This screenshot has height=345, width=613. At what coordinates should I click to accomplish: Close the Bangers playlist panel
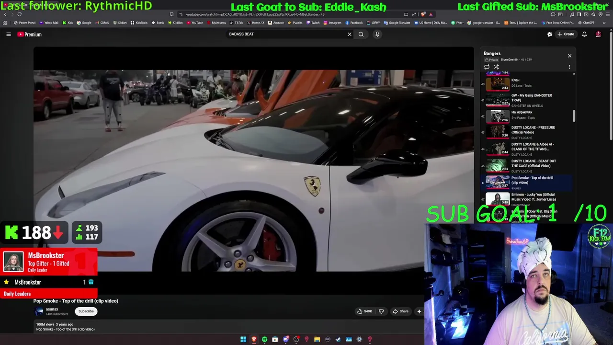point(569,56)
